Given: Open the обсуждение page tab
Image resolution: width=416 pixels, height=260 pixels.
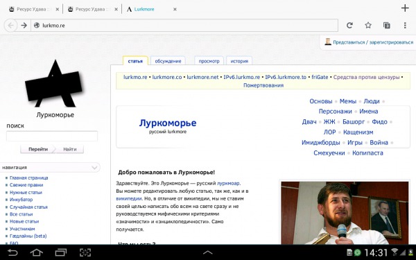Looking at the screenshot, I should pos(168,61).
